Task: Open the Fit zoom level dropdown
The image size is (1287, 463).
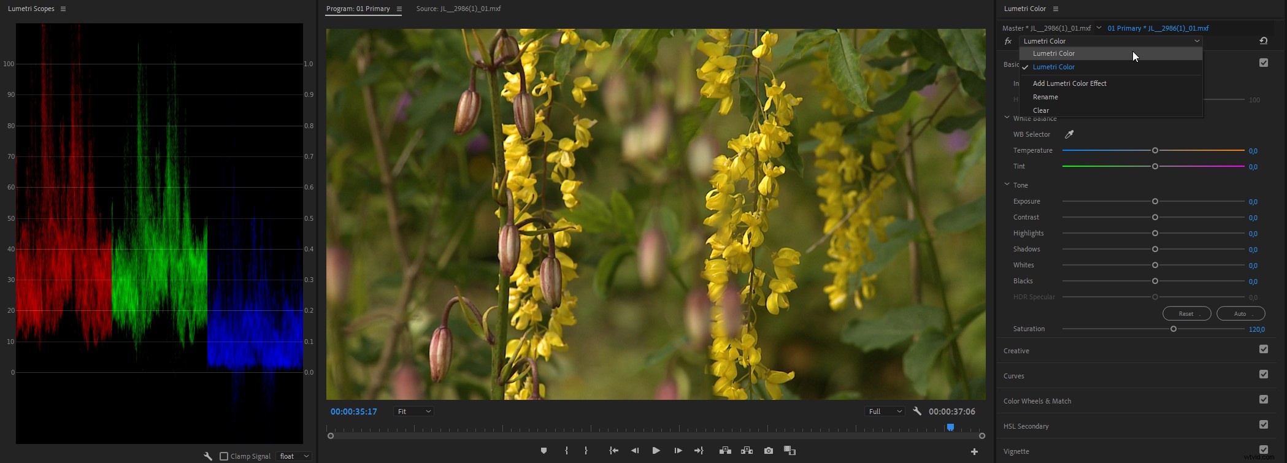Action: click(x=413, y=411)
